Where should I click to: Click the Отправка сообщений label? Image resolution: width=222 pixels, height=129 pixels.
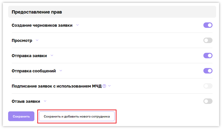point(34,71)
